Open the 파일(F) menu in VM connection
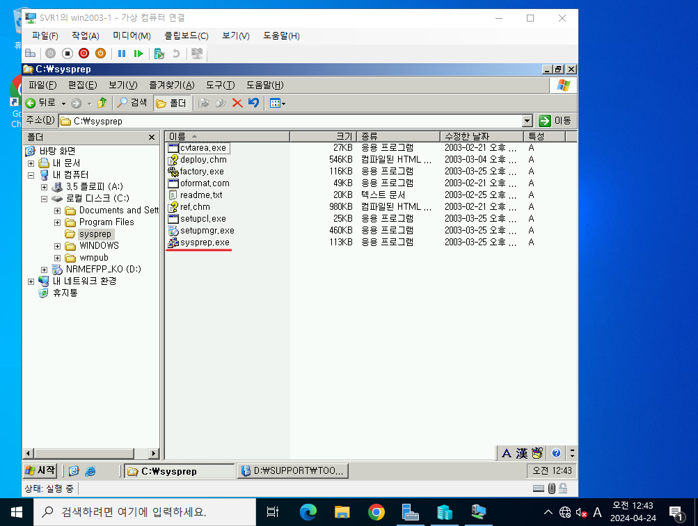The height and width of the screenshot is (526, 698). 45,36
